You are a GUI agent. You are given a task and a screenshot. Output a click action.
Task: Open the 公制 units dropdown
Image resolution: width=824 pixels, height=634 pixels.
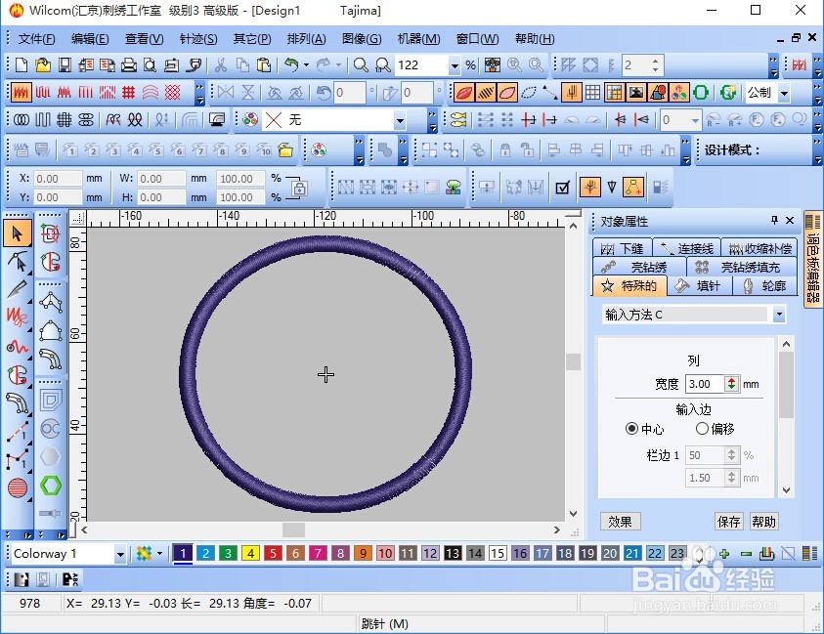click(784, 94)
